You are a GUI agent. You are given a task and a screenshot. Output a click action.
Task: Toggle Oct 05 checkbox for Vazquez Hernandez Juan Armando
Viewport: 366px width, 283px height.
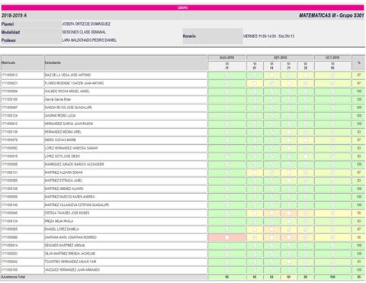point(332,270)
